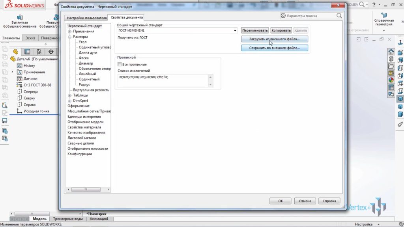Screen dimensions: 404x227
Task: Switch to the Анимация1 bottom tab
Action: (x=99, y=219)
